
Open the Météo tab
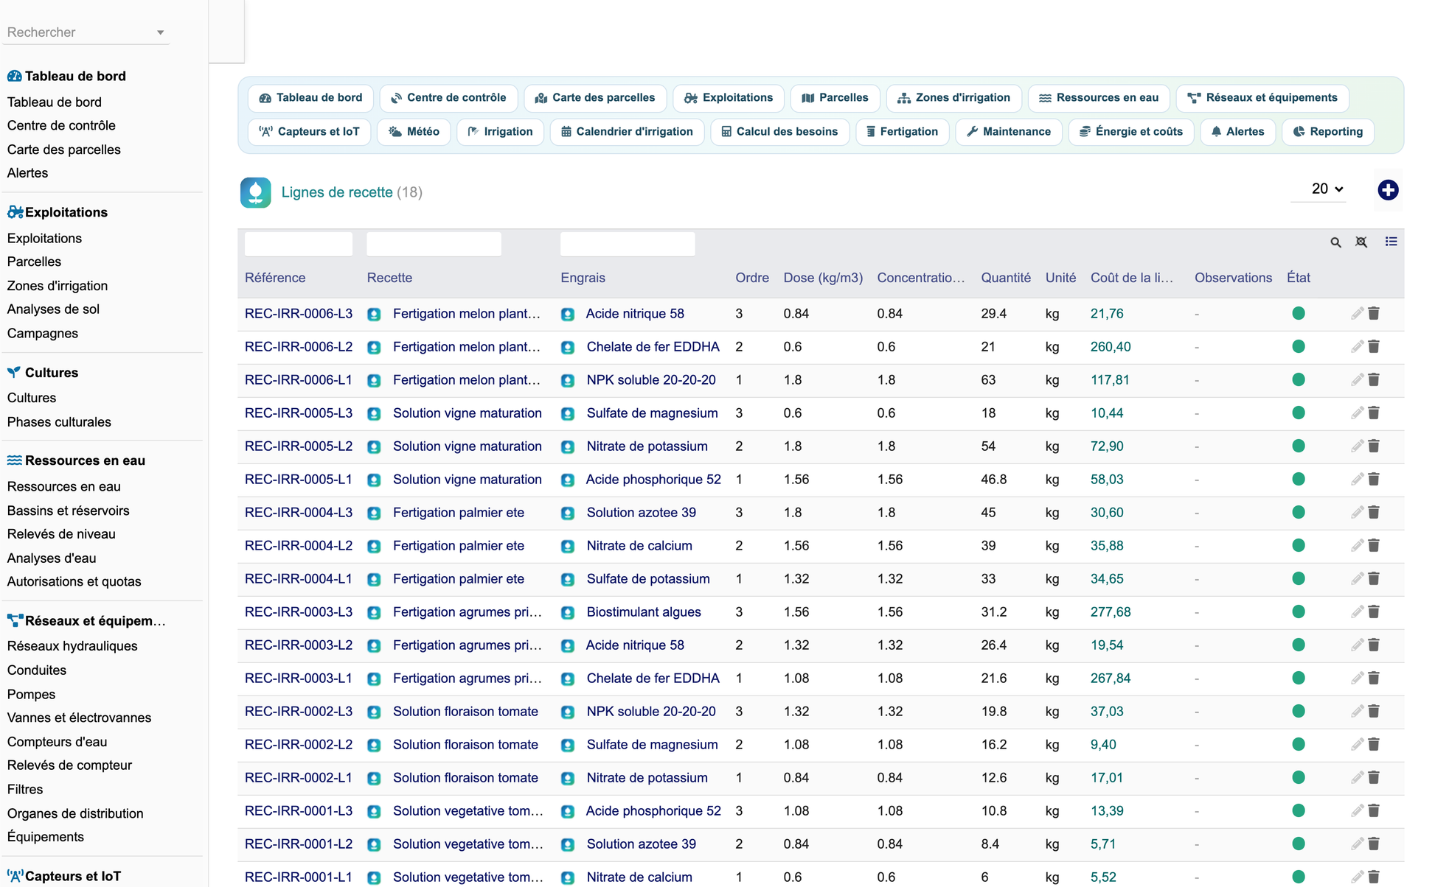click(414, 132)
